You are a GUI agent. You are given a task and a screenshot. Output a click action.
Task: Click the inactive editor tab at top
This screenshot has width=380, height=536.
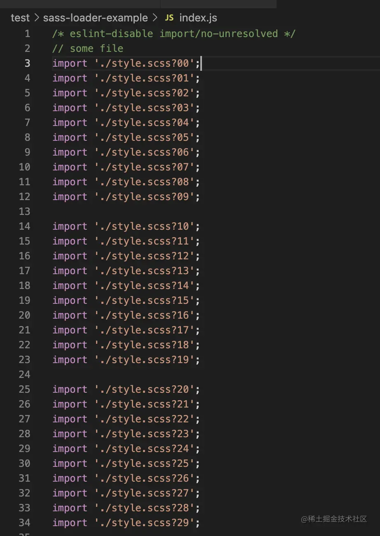click(218, 4)
